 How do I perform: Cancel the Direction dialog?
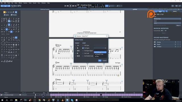click(x=104, y=61)
